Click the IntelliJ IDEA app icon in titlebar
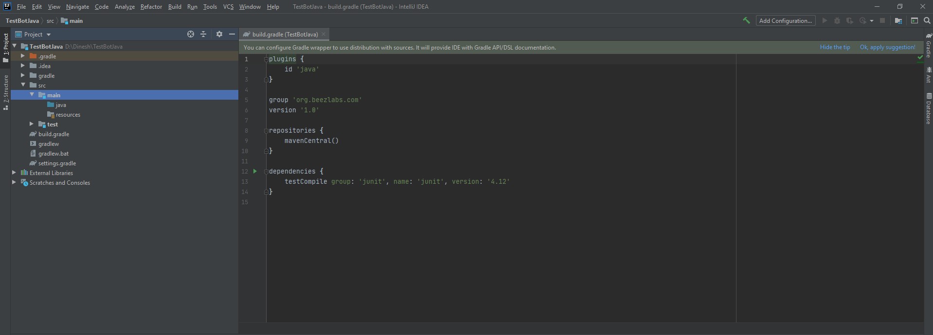The height and width of the screenshot is (335, 933). point(7,6)
